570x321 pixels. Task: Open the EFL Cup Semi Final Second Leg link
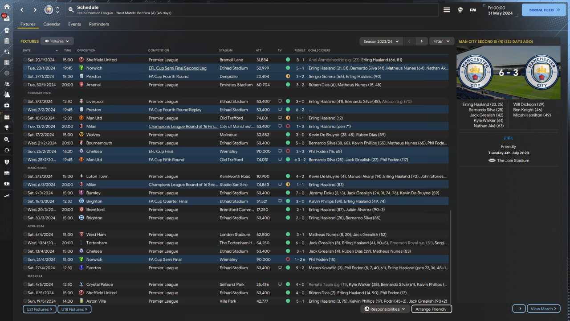tap(177, 68)
